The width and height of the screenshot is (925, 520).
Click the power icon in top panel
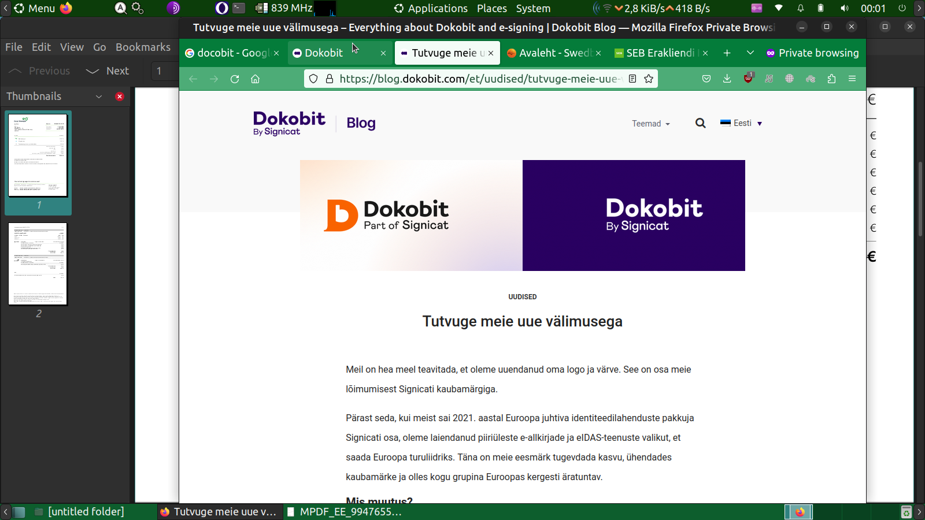[x=902, y=8]
